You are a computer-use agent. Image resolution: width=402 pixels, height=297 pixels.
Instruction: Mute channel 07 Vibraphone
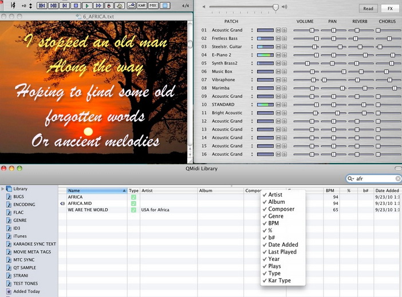278,80
